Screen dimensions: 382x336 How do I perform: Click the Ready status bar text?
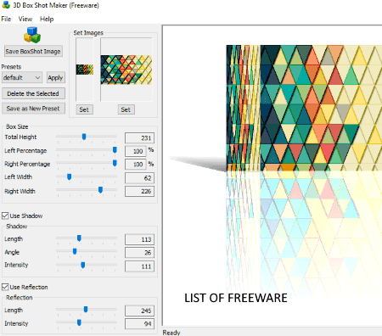(171, 333)
